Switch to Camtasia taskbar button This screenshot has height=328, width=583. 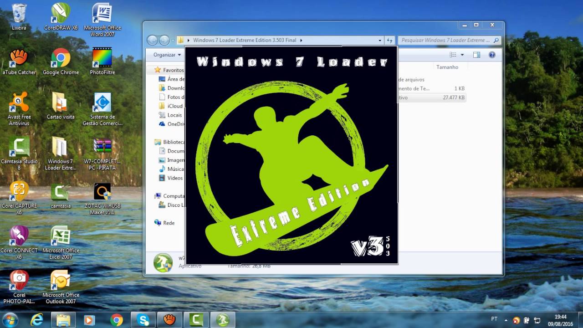click(196, 320)
